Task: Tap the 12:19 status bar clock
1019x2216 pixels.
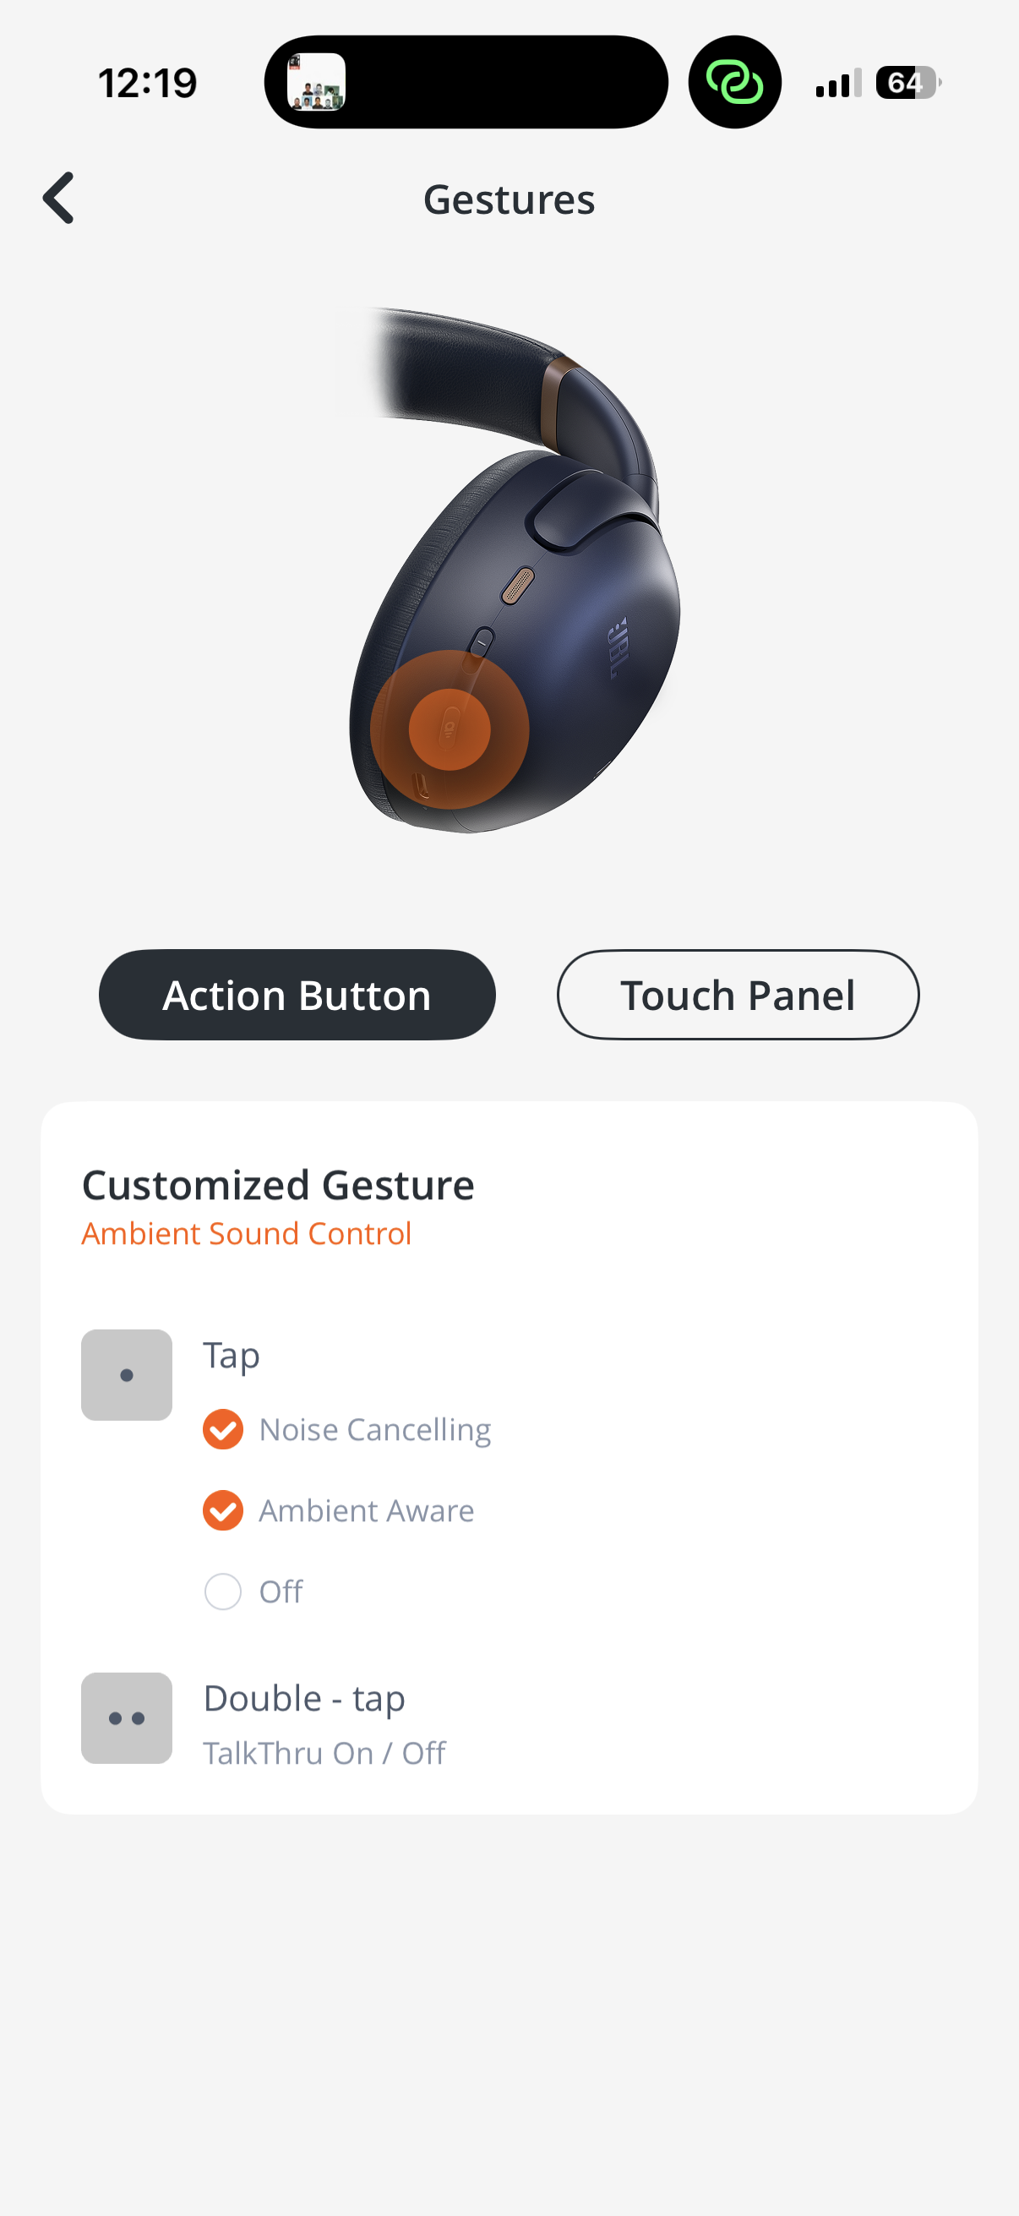Action: tap(148, 84)
